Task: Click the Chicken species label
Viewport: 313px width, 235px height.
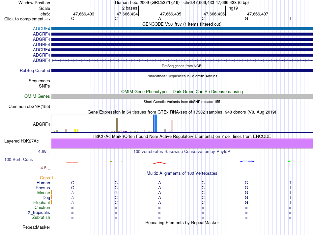Action: (x=42, y=207)
